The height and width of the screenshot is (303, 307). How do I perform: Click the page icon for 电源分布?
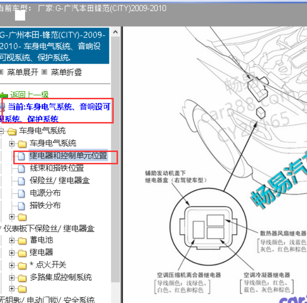pyautogui.click(x=21, y=193)
